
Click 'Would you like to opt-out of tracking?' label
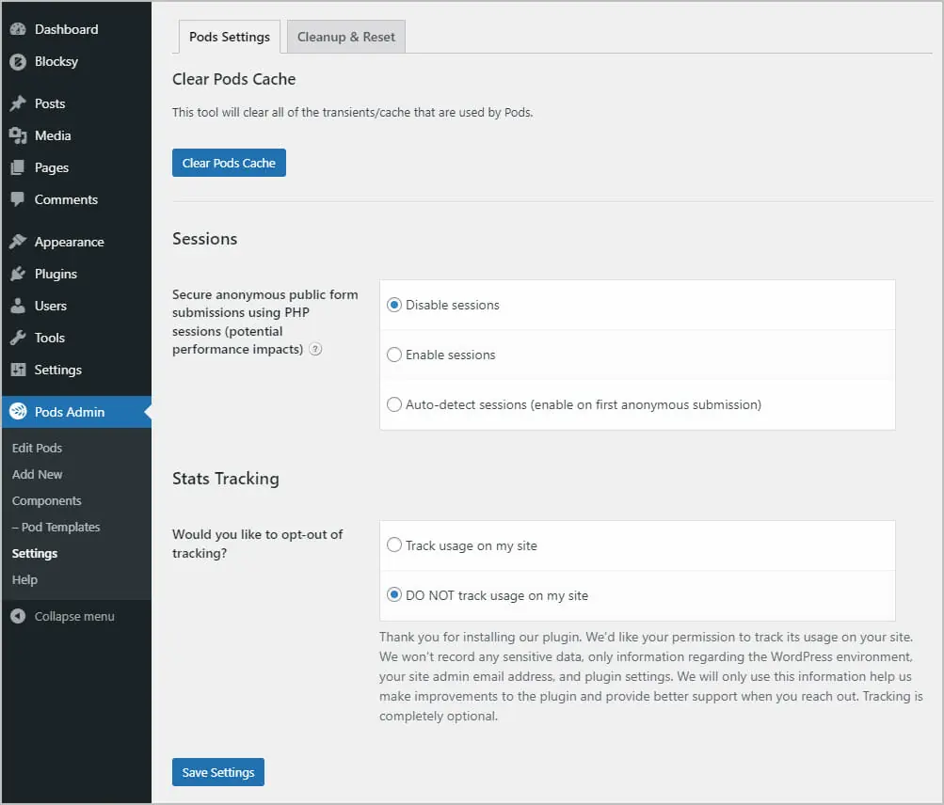pyautogui.click(x=257, y=544)
